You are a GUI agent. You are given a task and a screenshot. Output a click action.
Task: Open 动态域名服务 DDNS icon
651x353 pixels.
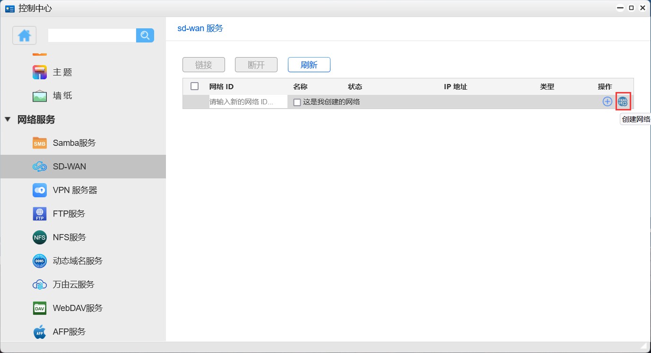point(39,261)
